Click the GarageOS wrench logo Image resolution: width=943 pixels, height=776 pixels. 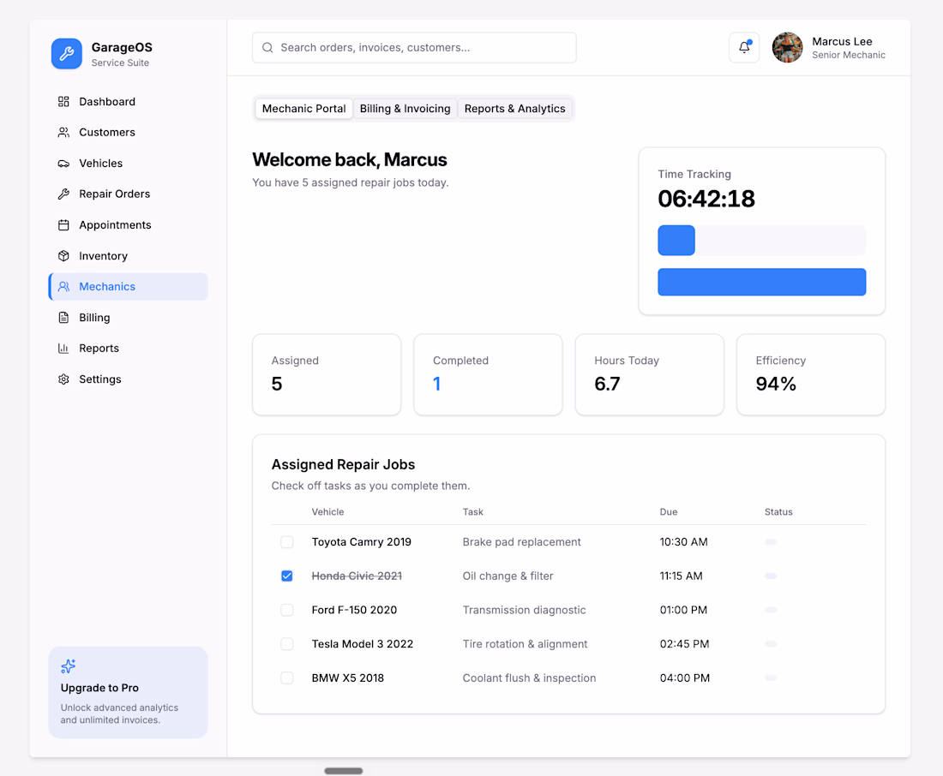click(x=67, y=54)
